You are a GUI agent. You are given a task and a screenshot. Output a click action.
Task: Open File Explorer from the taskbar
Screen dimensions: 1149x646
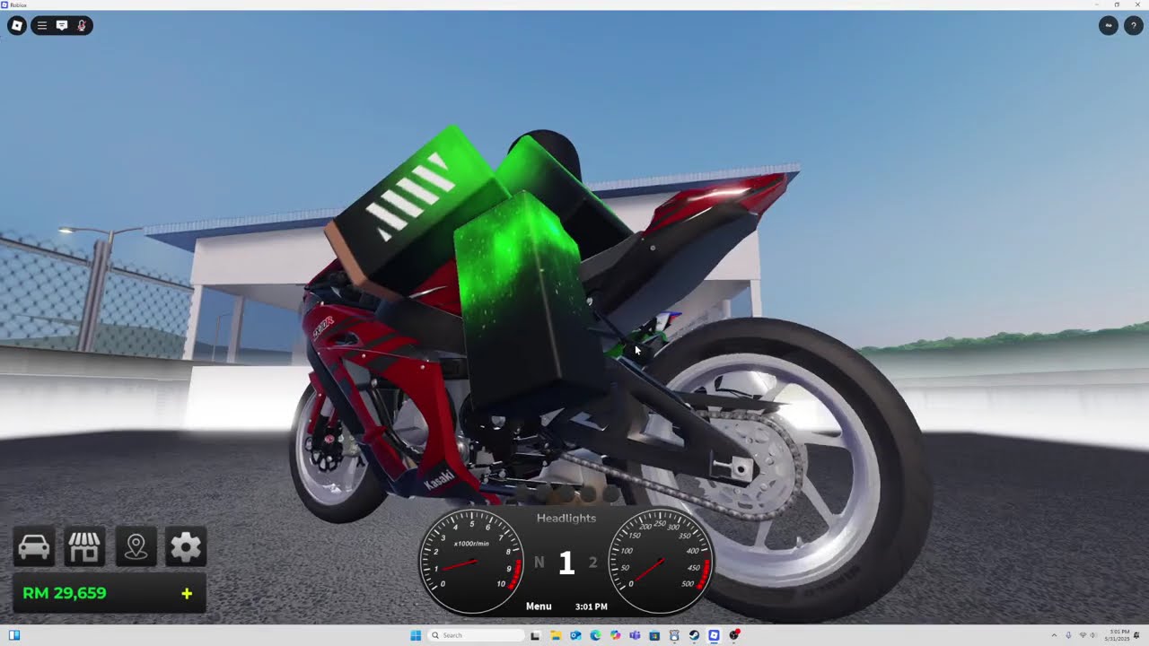click(556, 635)
